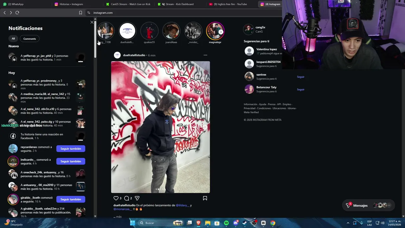Image resolution: width=405 pixels, height=228 pixels.
Task: Open duefratellistudio profile from post header
Action: pos(134,55)
